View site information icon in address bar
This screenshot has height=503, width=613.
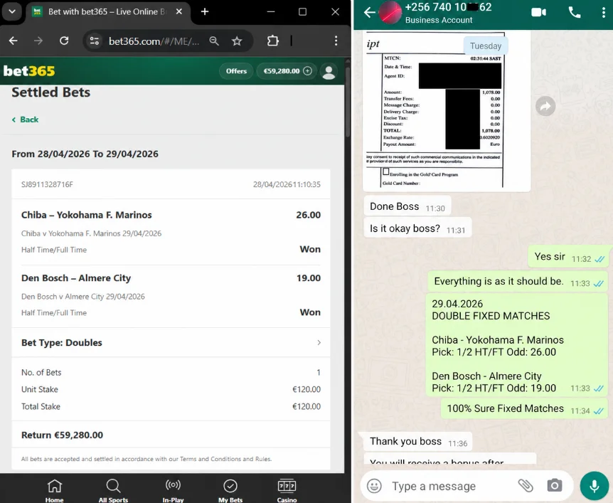pyautogui.click(x=94, y=41)
